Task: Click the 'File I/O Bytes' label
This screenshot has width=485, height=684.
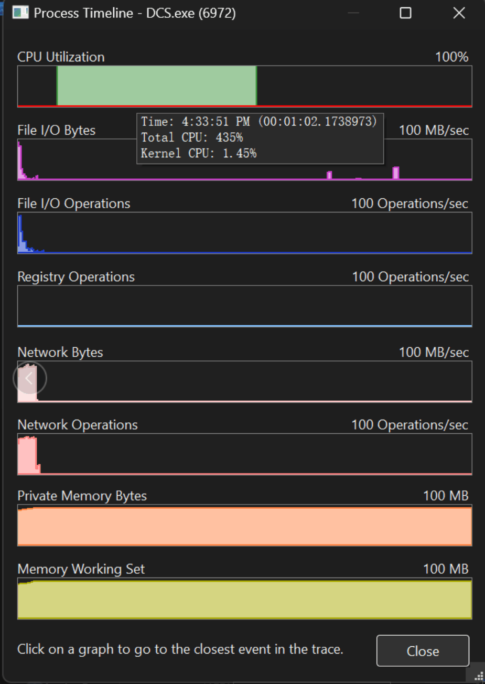Action: (56, 130)
